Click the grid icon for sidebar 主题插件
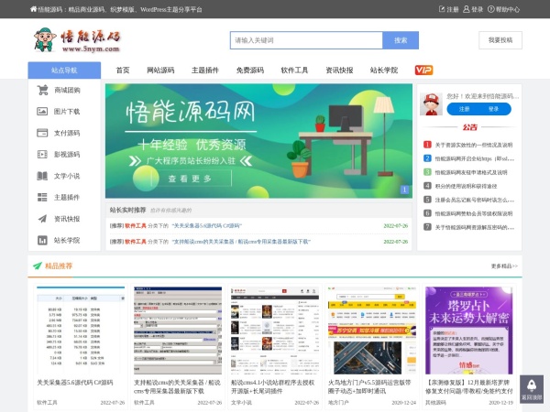The width and height of the screenshot is (550, 412). pos(42,197)
